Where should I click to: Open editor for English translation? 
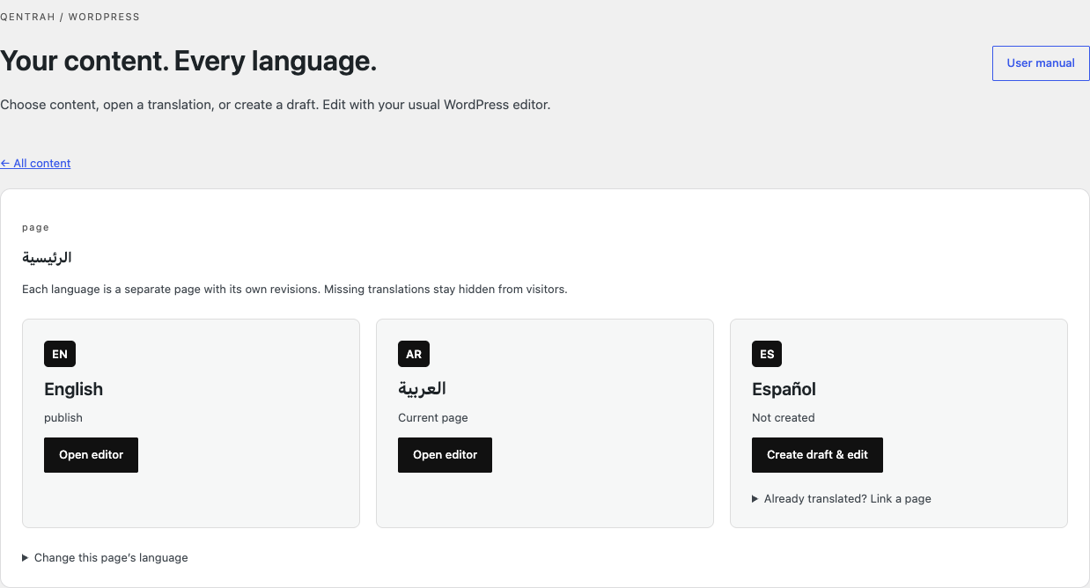(91, 455)
